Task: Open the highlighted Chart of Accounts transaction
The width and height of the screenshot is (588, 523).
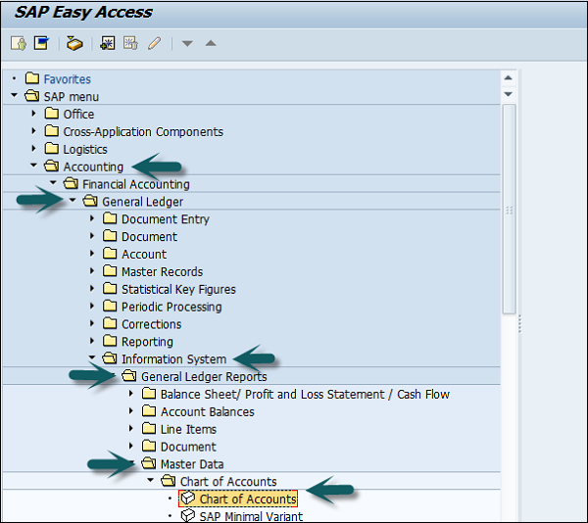Action: click(248, 499)
